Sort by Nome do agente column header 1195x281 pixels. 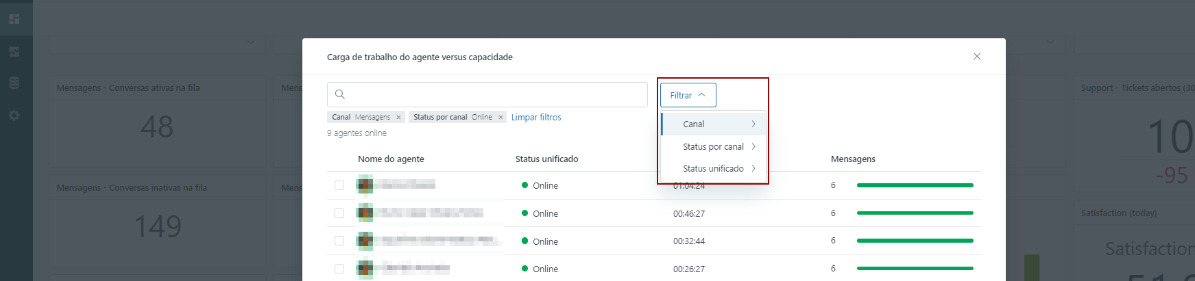[391, 159]
